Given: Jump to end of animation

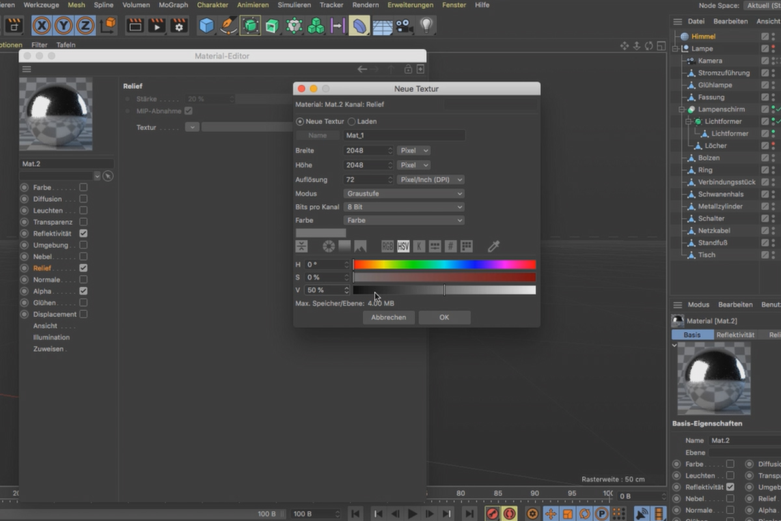Looking at the screenshot, I should 469,514.
